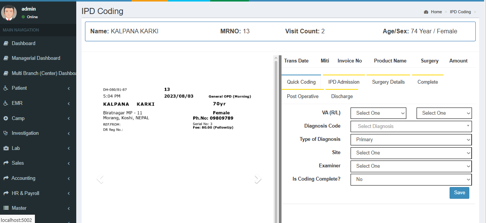Go to next document image arrow
The image size is (486, 223).
pos(258,179)
